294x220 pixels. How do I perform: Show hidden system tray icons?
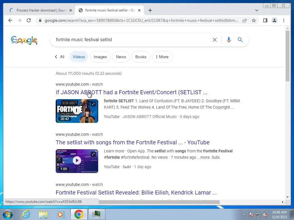click(244, 215)
